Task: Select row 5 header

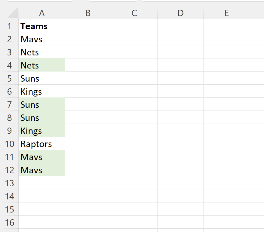Action: (x=9, y=78)
